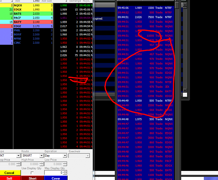Viewport: 218px width, 180px height.
Task: Select the BOST 2.500 ask row
Action: [x=33, y=34]
